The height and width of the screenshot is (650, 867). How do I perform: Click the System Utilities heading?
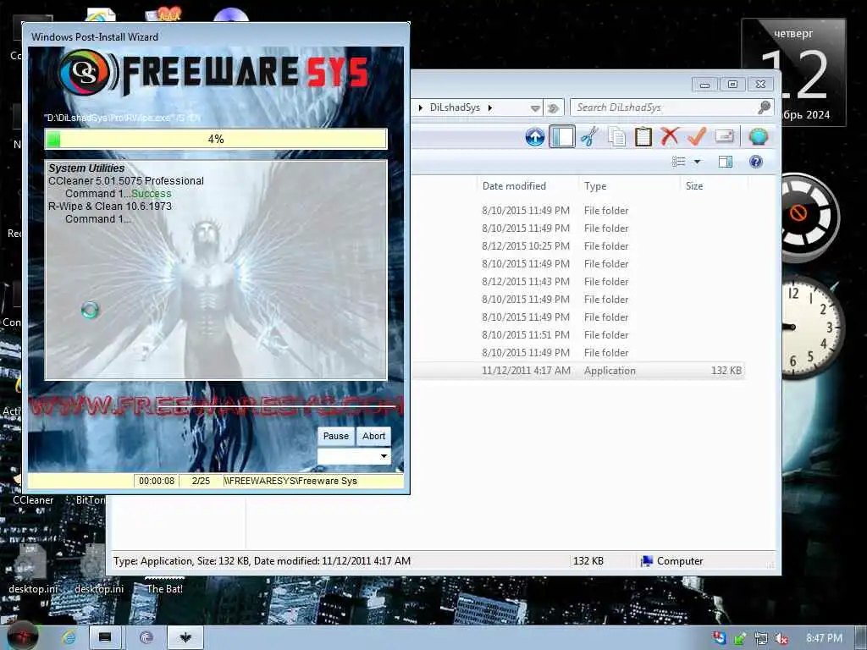click(x=86, y=168)
